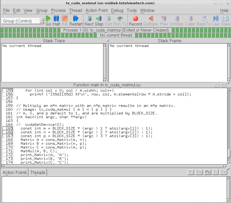Toggle breakpoint on line 165
The image size is (231, 203).
(8, 128)
